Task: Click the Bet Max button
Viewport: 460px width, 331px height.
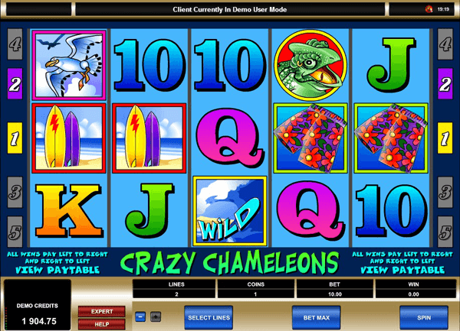Action: click(x=316, y=317)
